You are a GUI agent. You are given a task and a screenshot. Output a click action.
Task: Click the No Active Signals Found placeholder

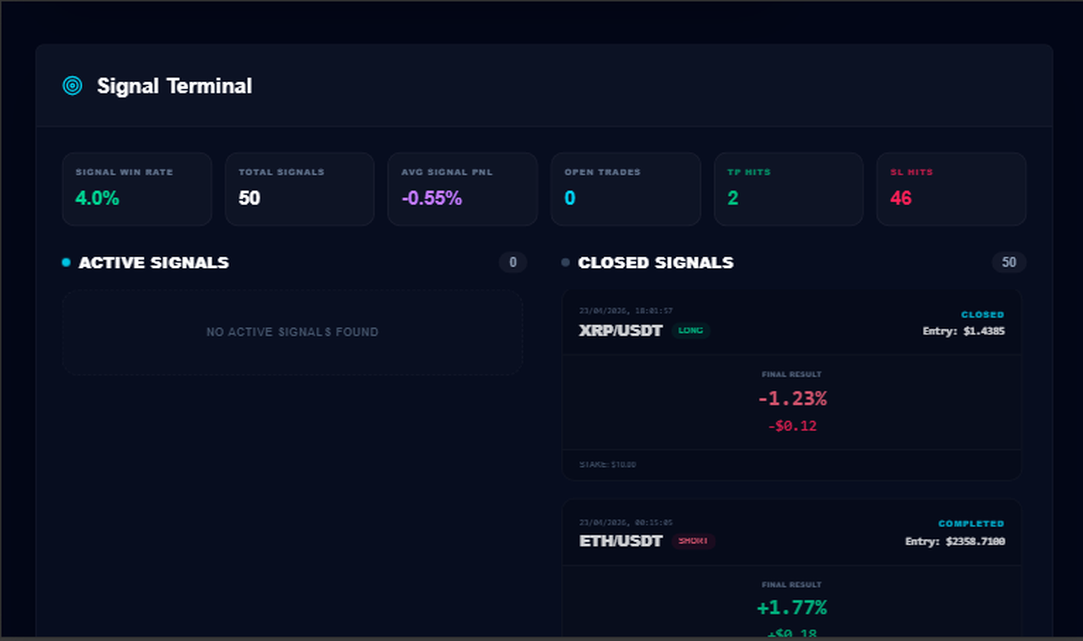coord(292,332)
